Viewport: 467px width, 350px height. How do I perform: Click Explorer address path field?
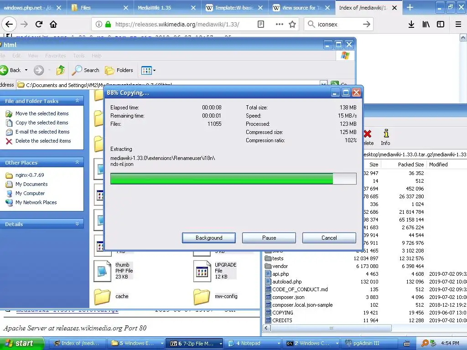173,85
